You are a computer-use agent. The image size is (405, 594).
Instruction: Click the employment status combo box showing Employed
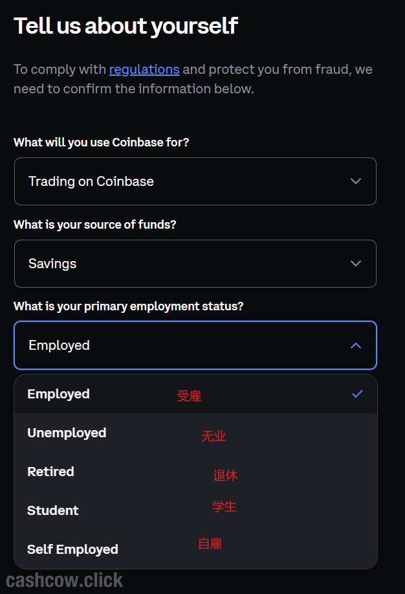[x=195, y=345]
